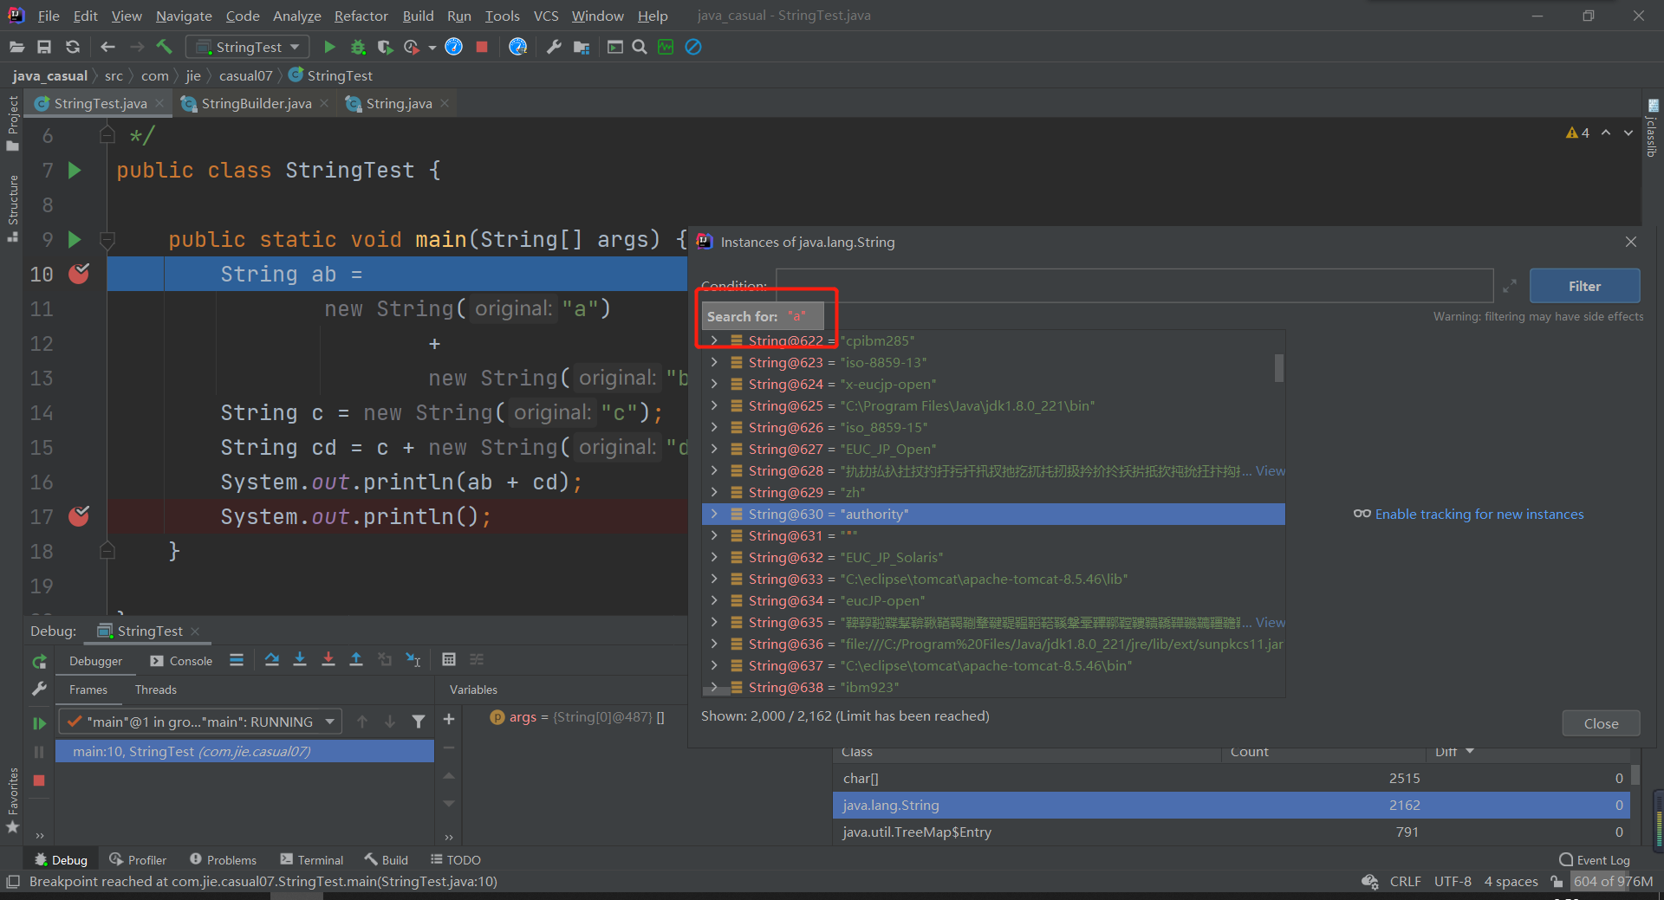Open the Refactor menu

coord(361,16)
